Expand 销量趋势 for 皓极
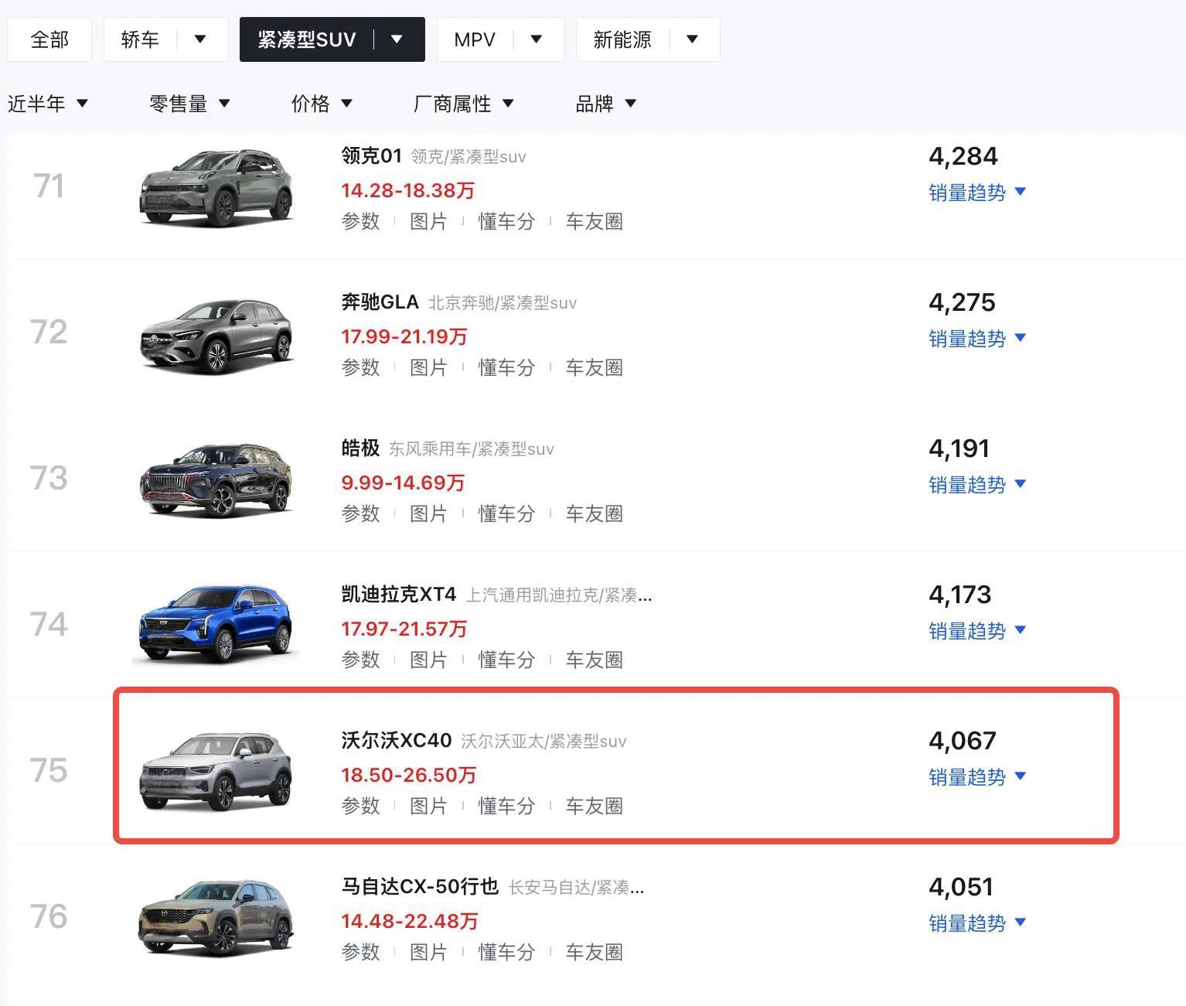This screenshot has width=1186, height=1006. (x=977, y=485)
